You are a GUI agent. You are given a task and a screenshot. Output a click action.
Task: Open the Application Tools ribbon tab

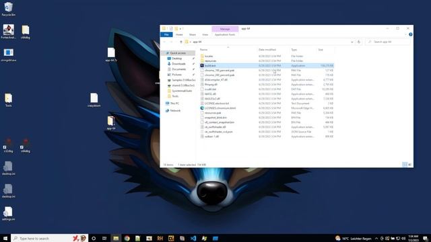point(225,34)
